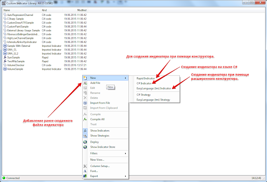The width and height of the screenshot is (267, 182).
Task: Click the VolumeChecker file icon
Action: point(5,65)
